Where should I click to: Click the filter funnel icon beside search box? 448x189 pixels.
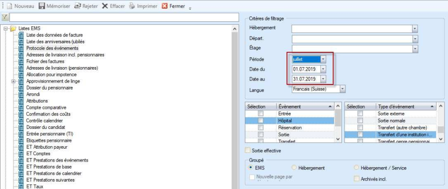[4, 17]
